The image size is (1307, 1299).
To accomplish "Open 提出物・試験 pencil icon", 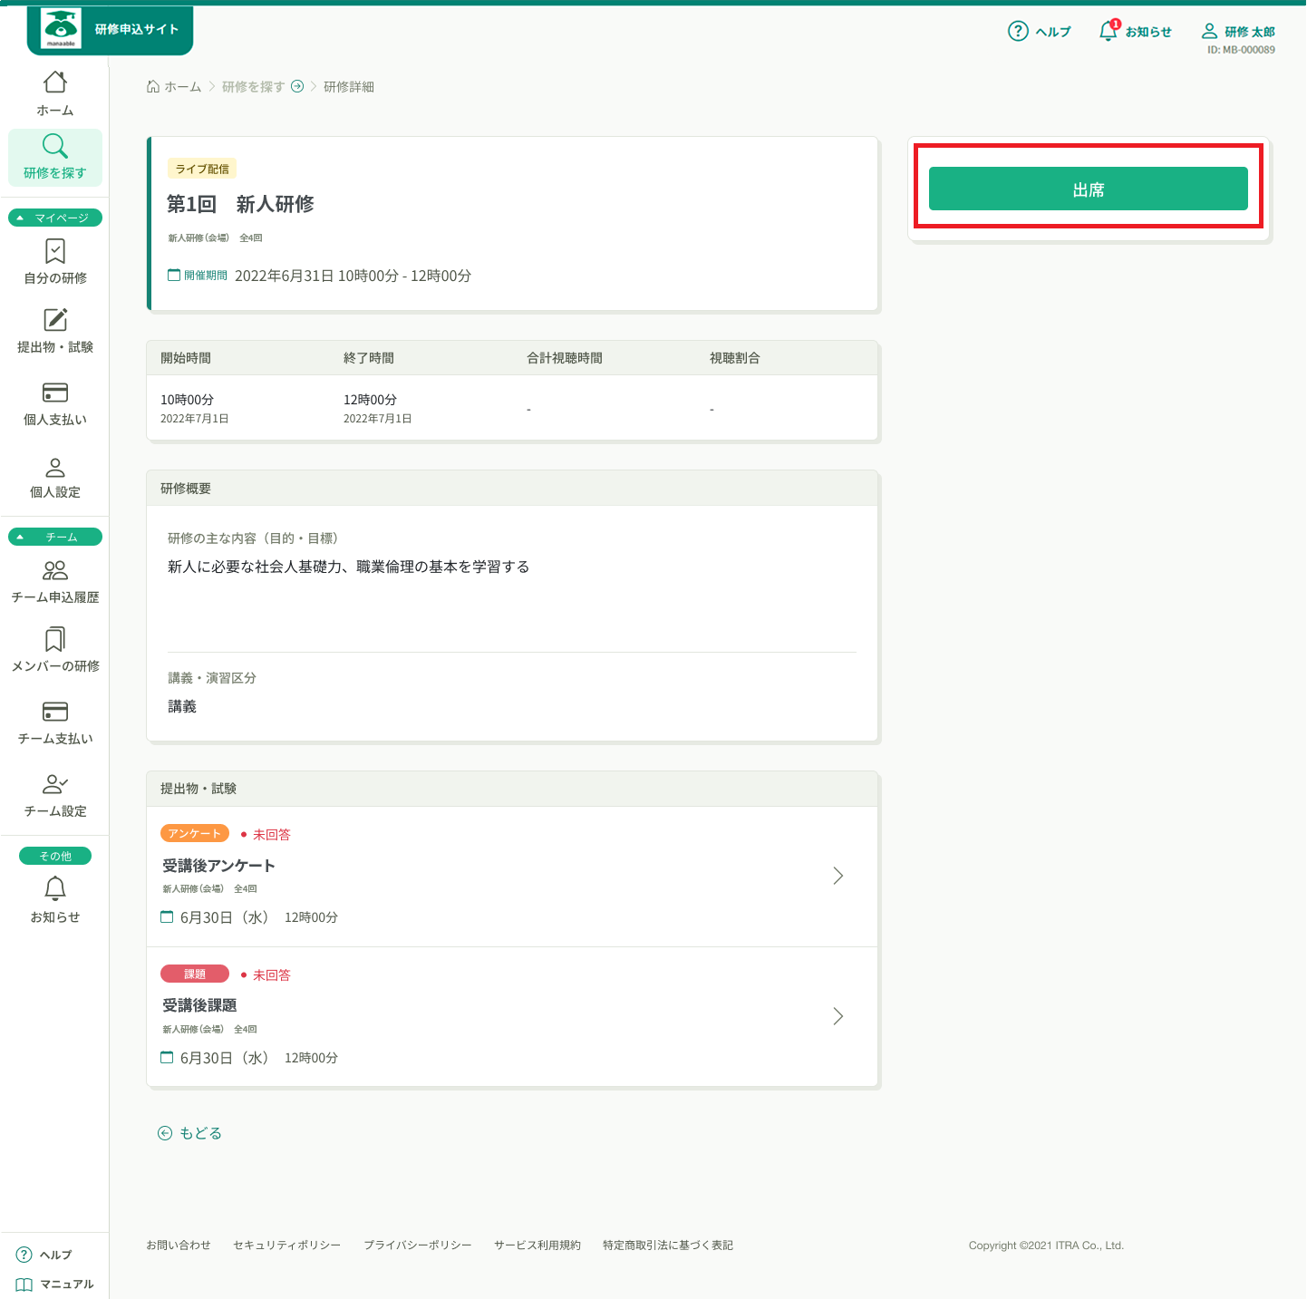I will pos(55,320).
